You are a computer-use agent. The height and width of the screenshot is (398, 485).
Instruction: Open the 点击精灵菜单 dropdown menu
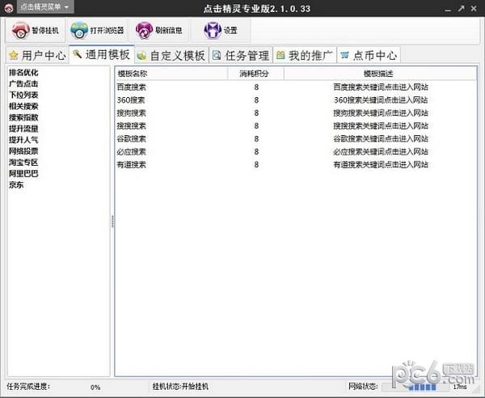pos(45,6)
